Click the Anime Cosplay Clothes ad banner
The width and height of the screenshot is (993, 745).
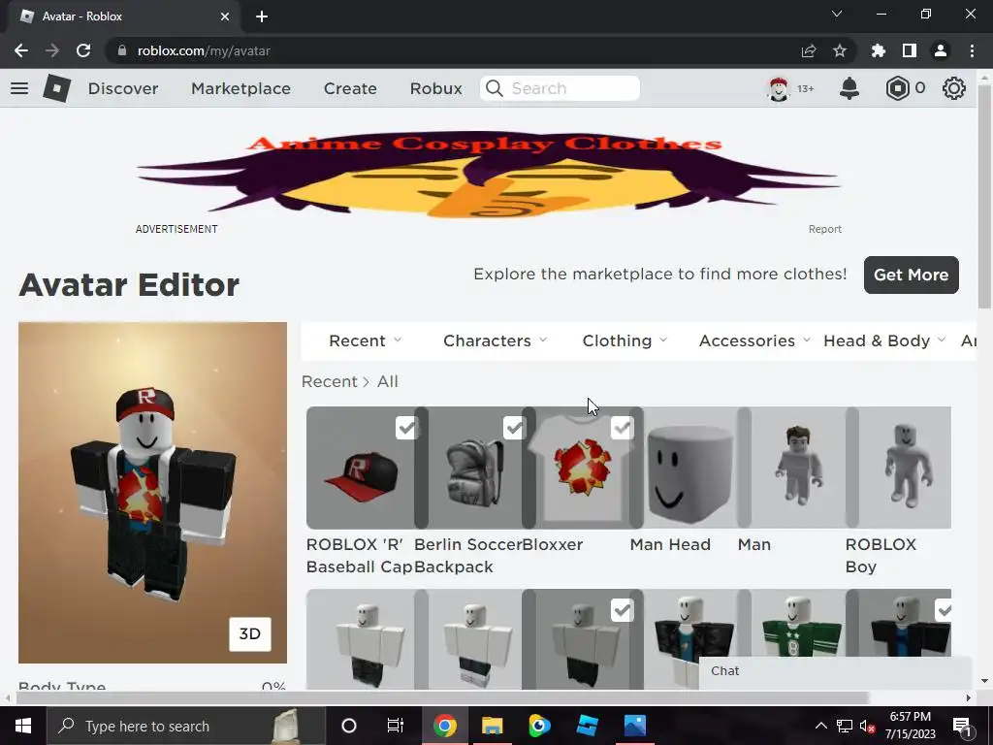(x=489, y=173)
